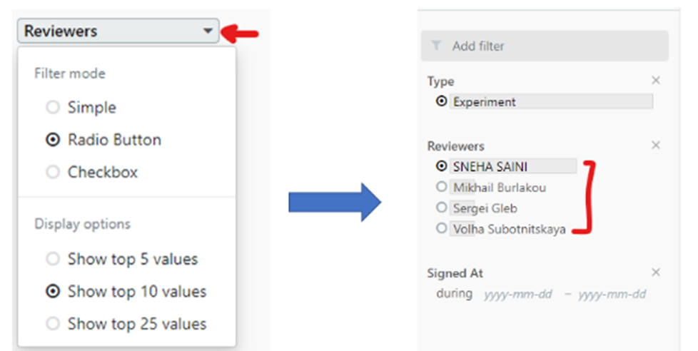Select the Experiment type radio button
This screenshot has height=351, width=698.
pyautogui.click(x=441, y=101)
